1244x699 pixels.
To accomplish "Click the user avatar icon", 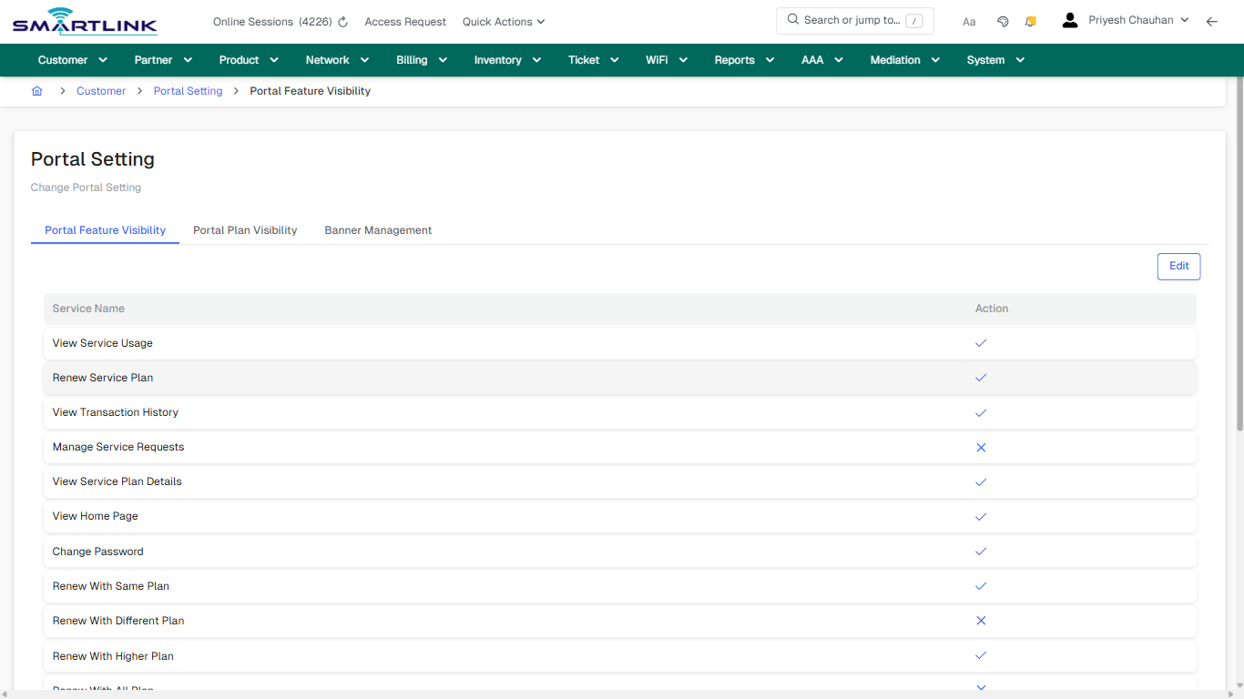I will [x=1070, y=19].
